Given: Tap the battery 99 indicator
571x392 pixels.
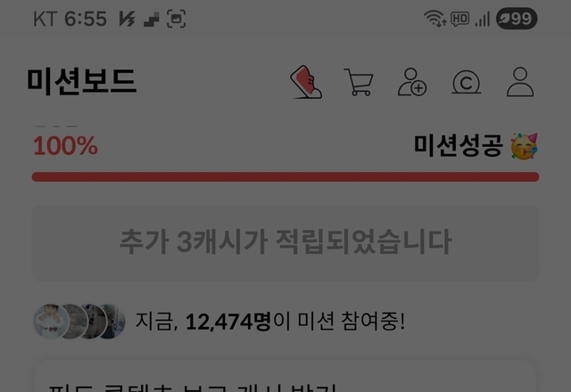Looking at the screenshot, I should pyautogui.click(x=517, y=19).
